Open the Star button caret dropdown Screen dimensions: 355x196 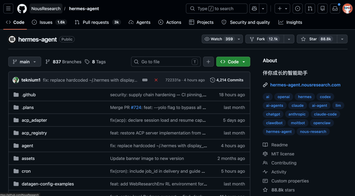tap(342, 39)
